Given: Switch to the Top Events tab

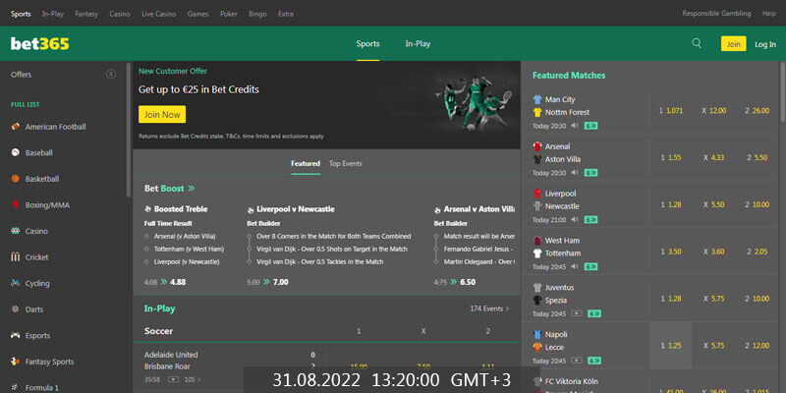Looking at the screenshot, I should pos(345,163).
